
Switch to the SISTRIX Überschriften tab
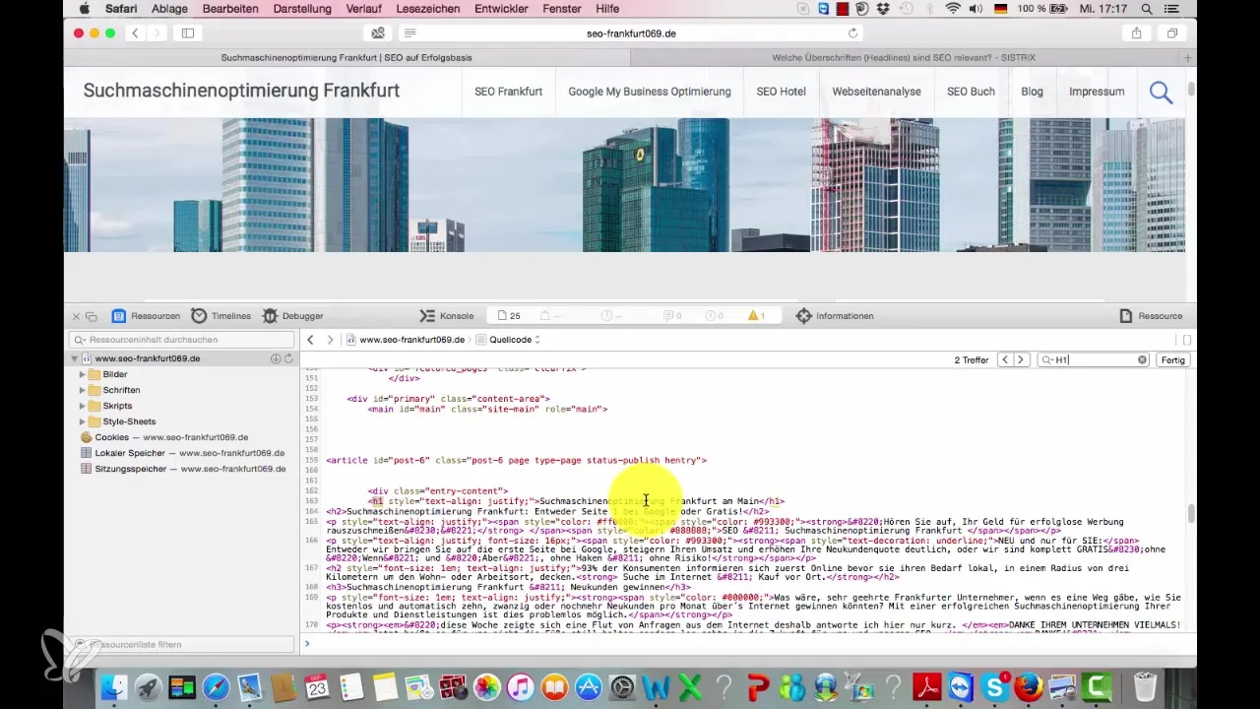903,58
